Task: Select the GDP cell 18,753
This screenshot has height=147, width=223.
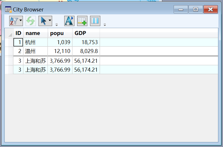Action: [86, 42]
